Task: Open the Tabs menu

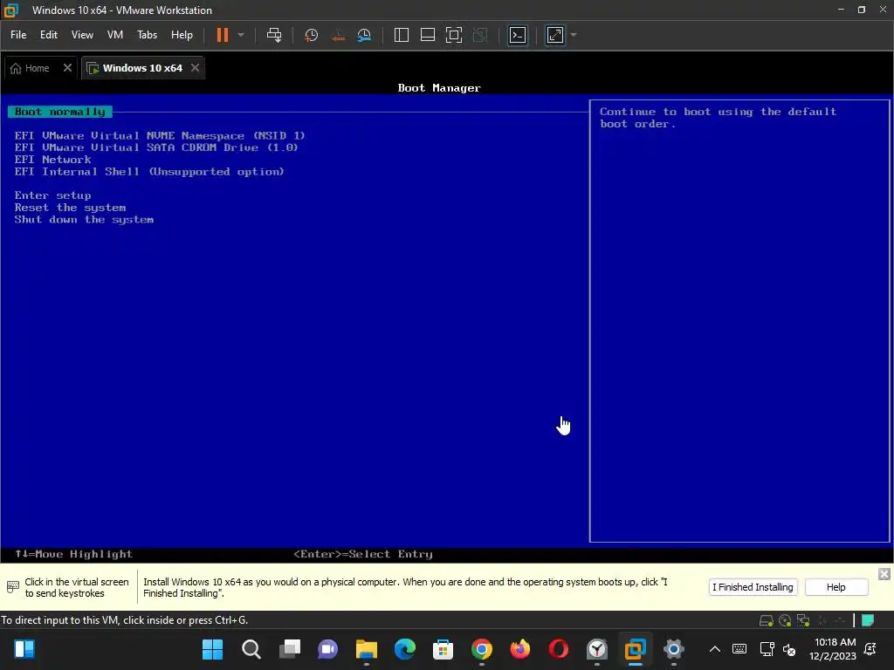Action: 147,35
